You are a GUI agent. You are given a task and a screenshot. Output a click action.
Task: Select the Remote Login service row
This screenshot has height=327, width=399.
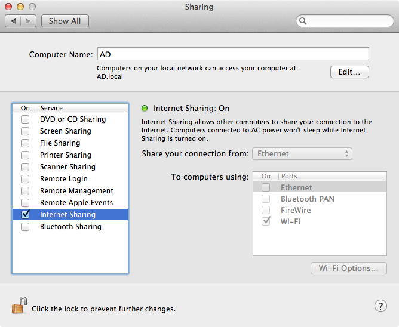pyautogui.click(x=70, y=179)
